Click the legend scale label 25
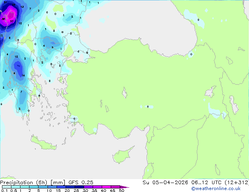The height and width of the screenshot is (192, 249). tap(76, 190)
